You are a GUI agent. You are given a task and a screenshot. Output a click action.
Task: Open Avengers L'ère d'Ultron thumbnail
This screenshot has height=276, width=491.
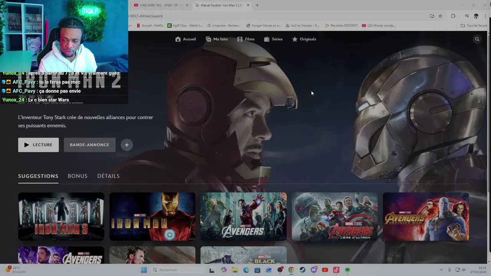coord(334,216)
